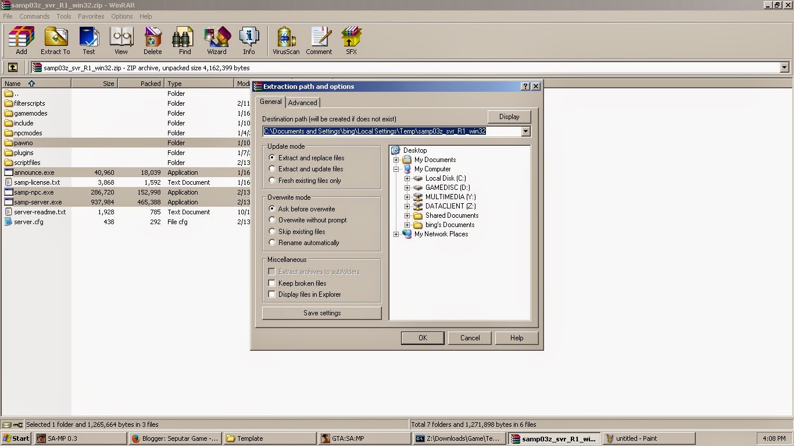794x446 pixels.
Task: Collapse the My Computer tree node
Action: pyautogui.click(x=396, y=169)
